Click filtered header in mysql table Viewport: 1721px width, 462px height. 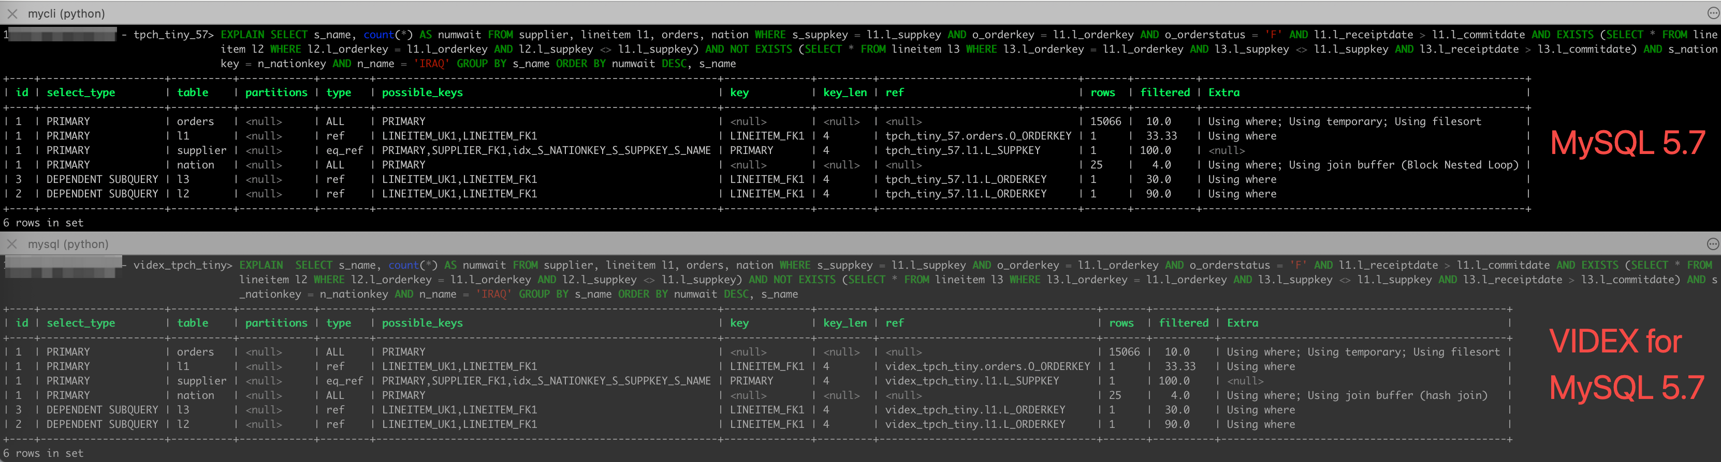(1183, 324)
